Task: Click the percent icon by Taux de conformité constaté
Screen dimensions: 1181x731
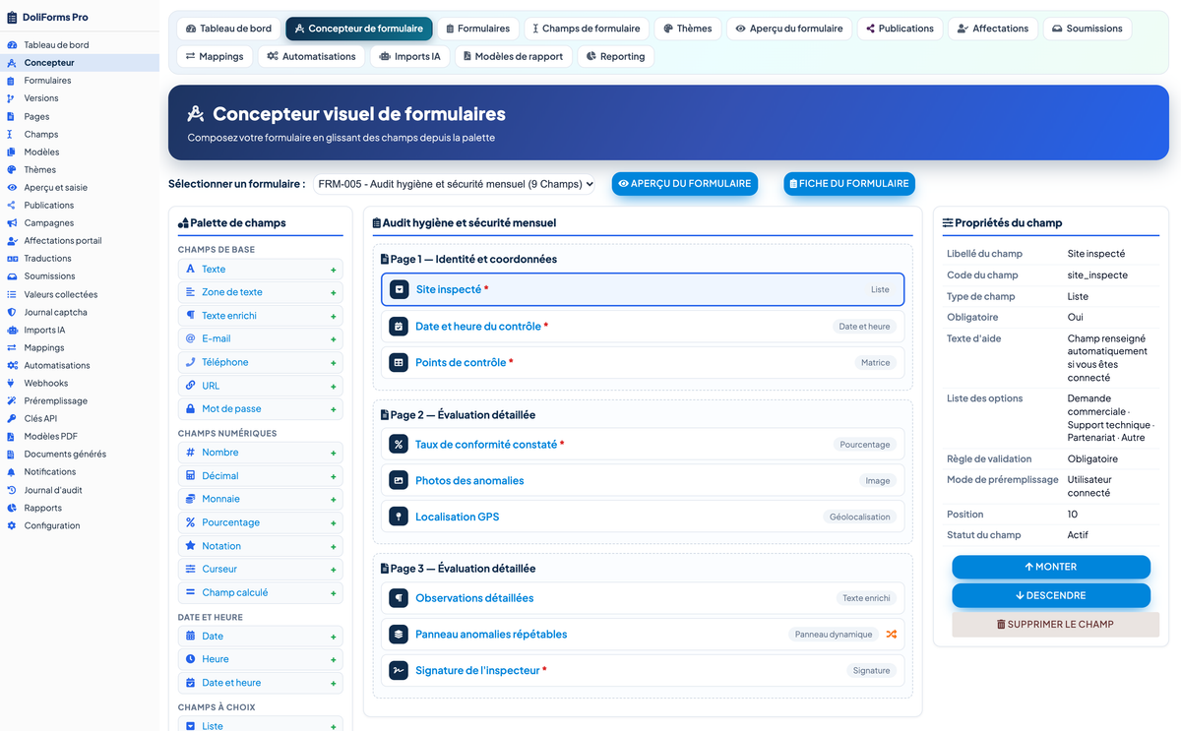Action: (399, 445)
